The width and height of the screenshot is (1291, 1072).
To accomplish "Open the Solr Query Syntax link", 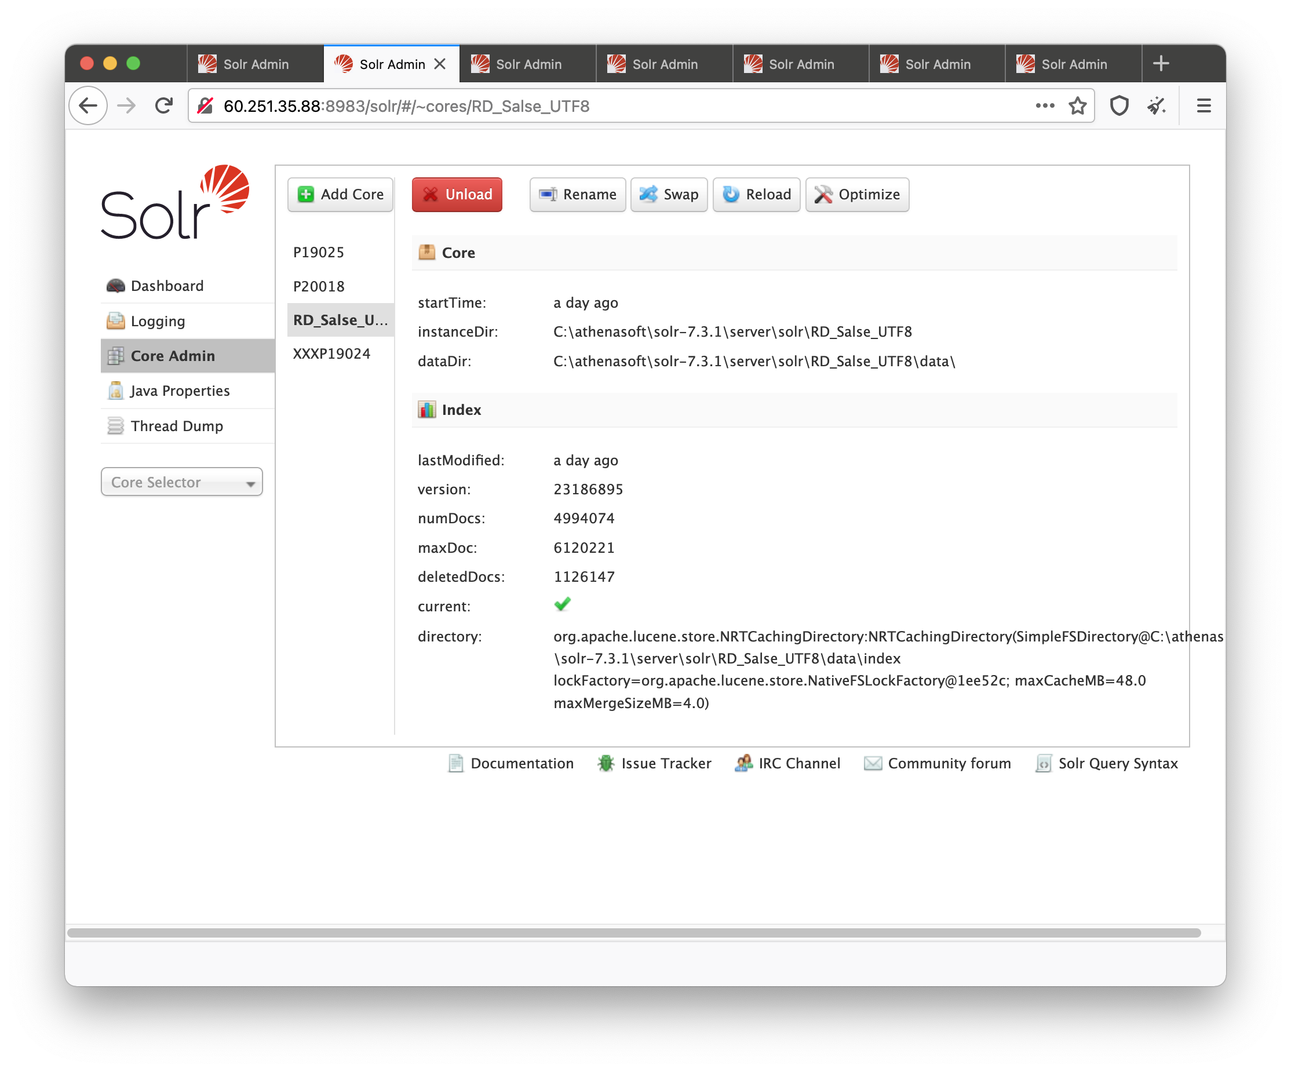I will coord(1107,763).
